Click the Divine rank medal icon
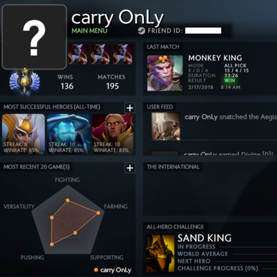 click(x=25, y=81)
